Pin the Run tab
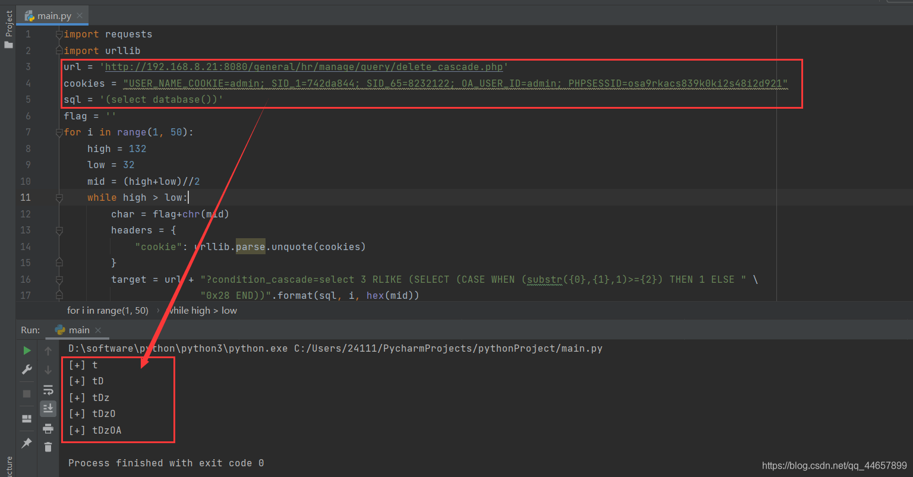The width and height of the screenshot is (913, 477). (x=27, y=443)
